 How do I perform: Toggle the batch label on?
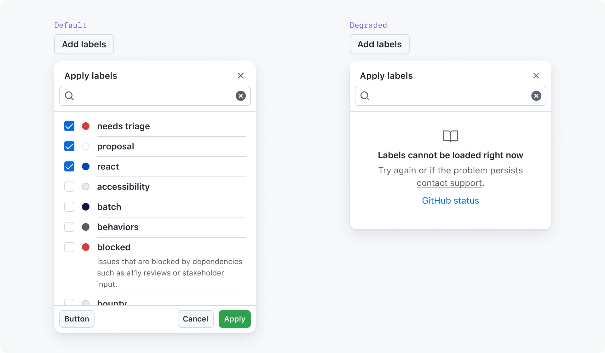click(x=69, y=207)
